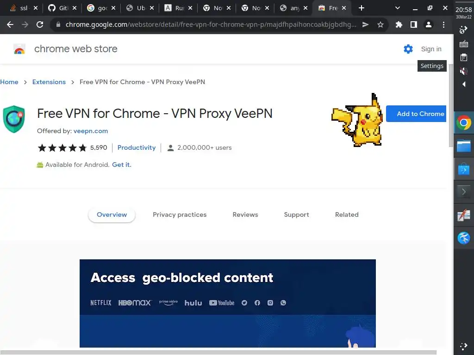The width and height of the screenshot is (474, 355).
Task: Open the Reviews tab
Action: point(245,214)
